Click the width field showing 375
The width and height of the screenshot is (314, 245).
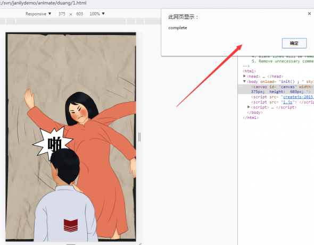point(62,14)
